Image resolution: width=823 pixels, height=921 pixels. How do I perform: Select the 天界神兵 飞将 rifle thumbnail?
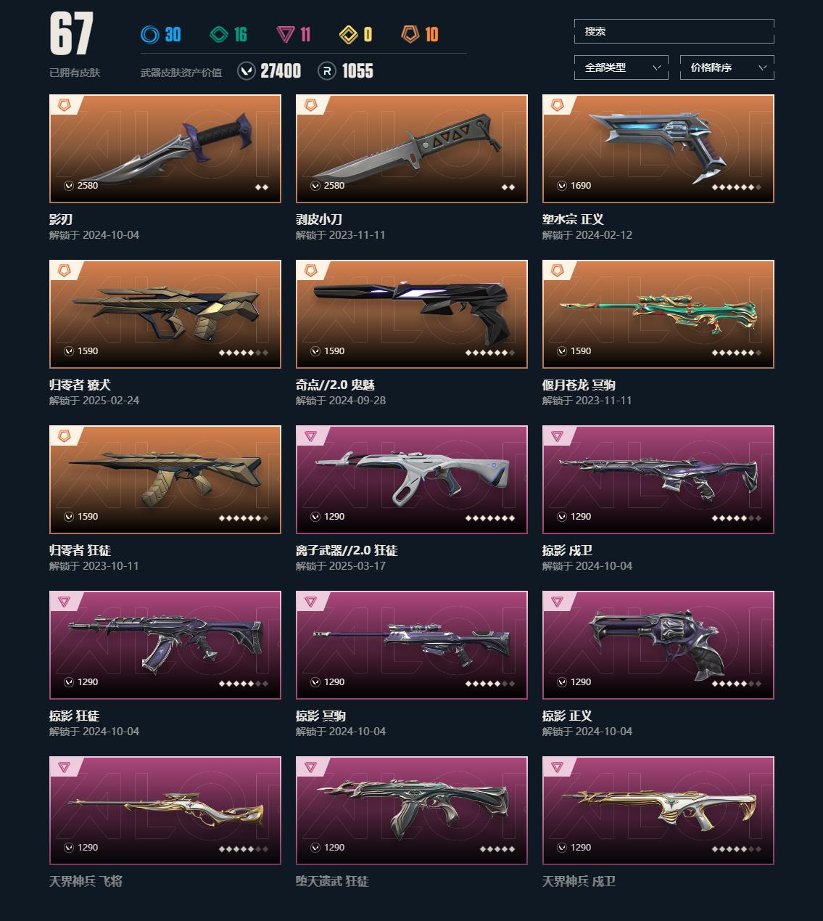[x=165, y=811]
